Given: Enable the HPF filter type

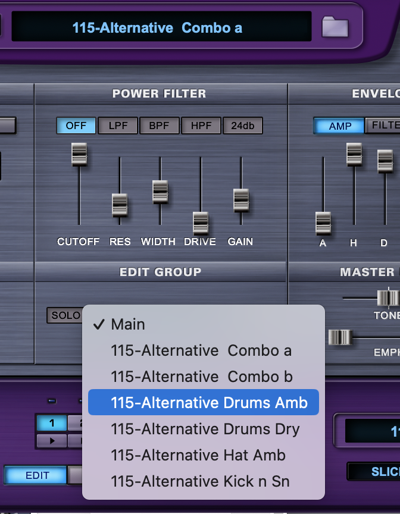Looking at the screenshot, I should click(x=201, y=126).
